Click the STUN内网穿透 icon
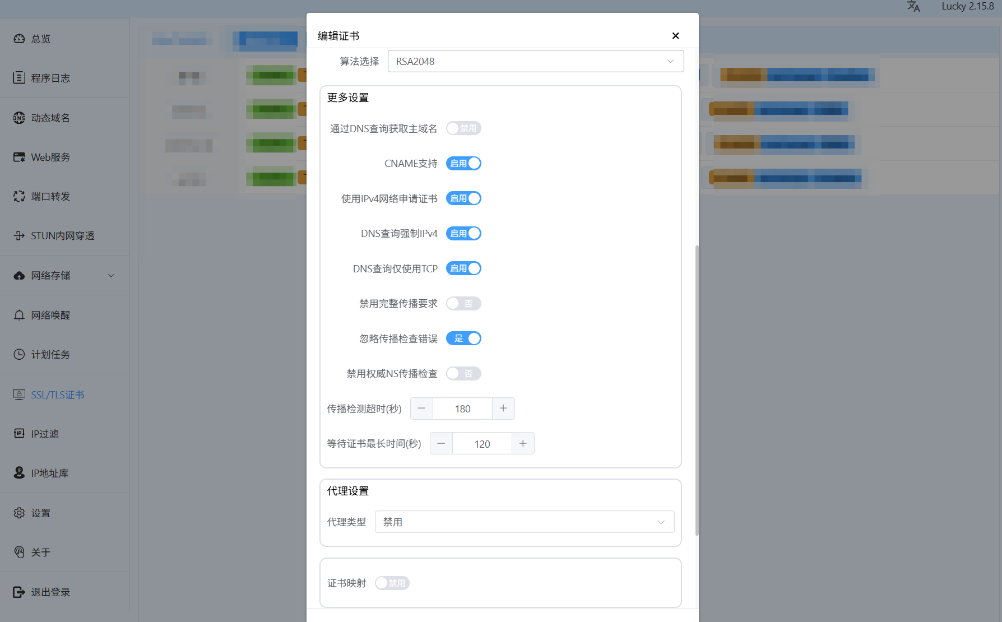 coord(19,236)
